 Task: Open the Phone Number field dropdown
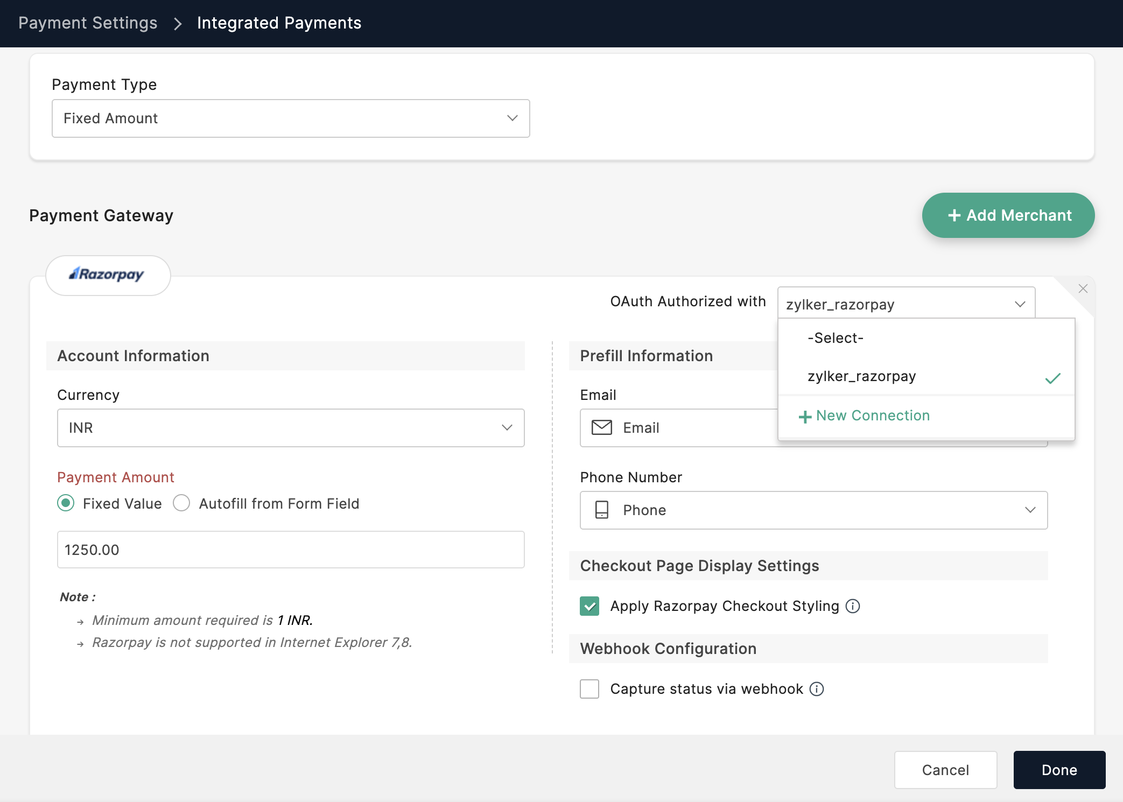1029,510
